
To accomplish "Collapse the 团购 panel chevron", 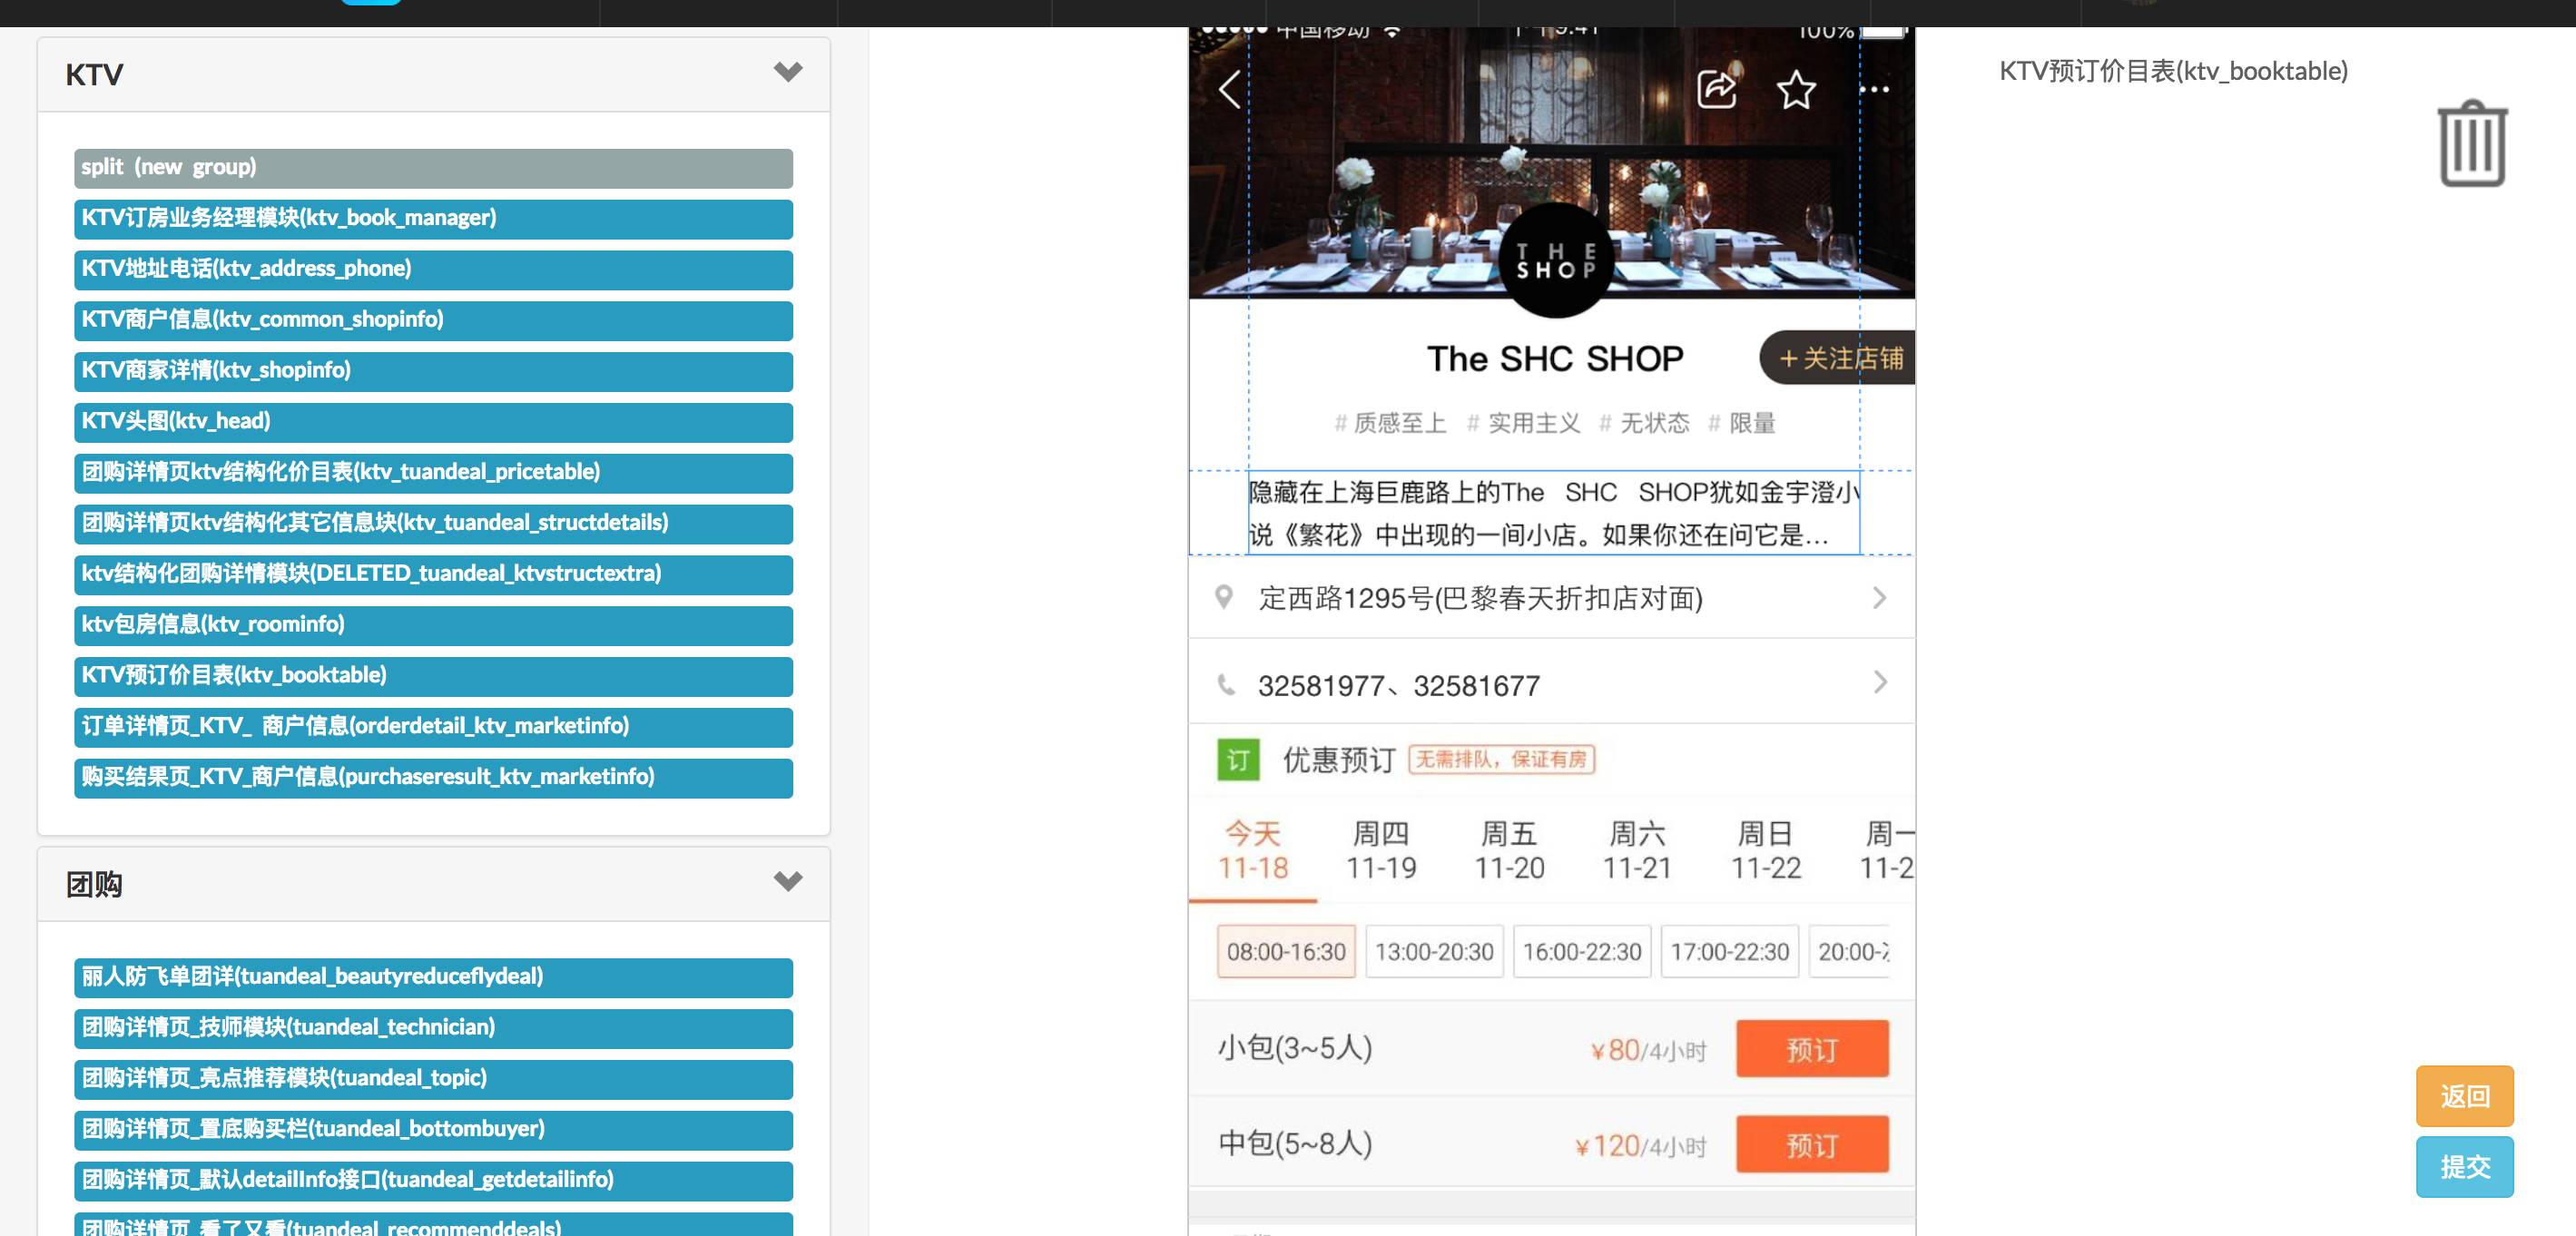I will click(x=788, y=881).
